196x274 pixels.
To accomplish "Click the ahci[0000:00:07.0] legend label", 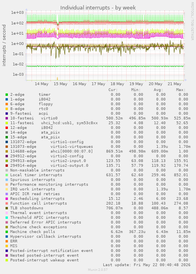I will pos(72,151).
